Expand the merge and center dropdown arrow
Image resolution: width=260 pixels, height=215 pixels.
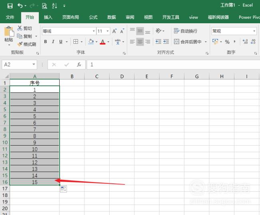(206, 42)
